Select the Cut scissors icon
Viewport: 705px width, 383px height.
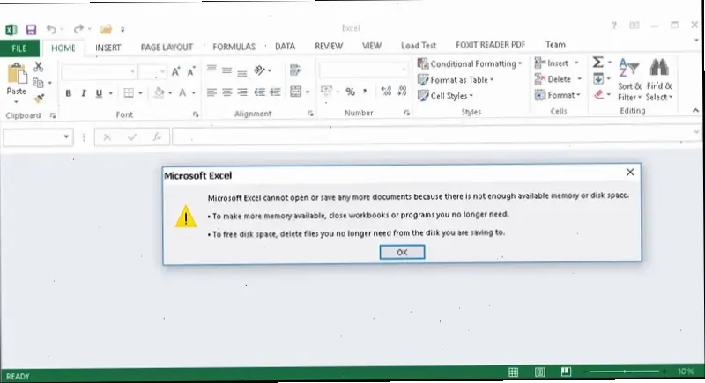(39, 67)
